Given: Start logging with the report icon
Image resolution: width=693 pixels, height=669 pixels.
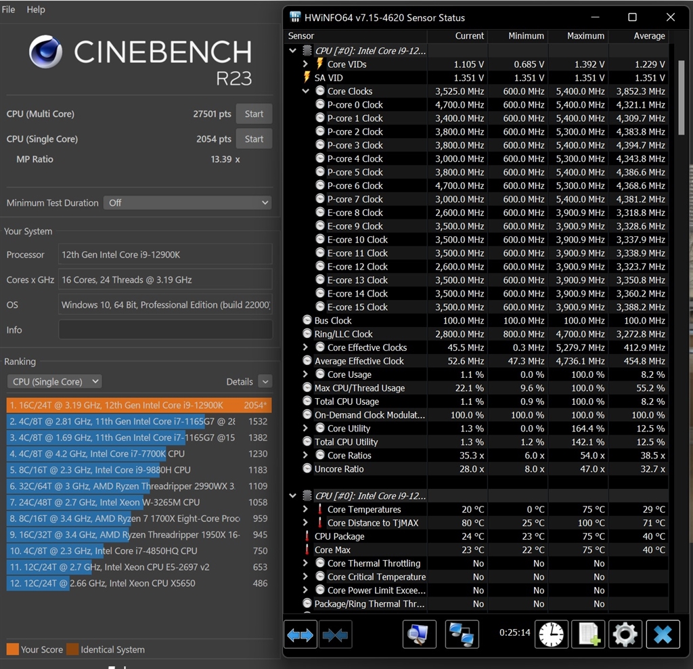Looking at the screenshot, I should (587, 634).
